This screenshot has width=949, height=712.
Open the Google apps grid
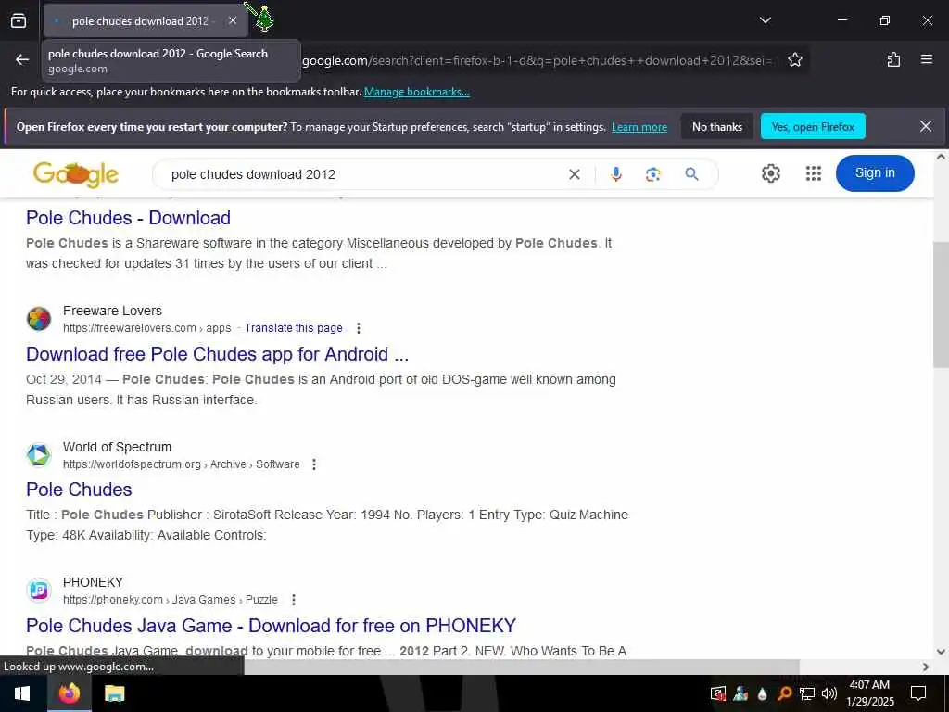[814, 173]
